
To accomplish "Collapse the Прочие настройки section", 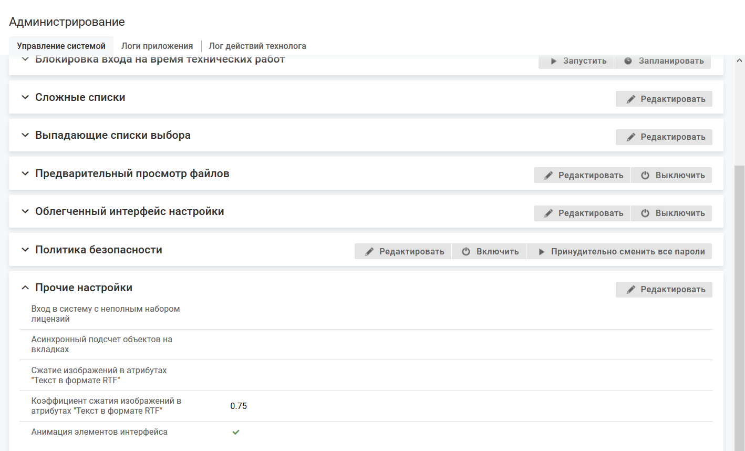I will coord(25,288).
